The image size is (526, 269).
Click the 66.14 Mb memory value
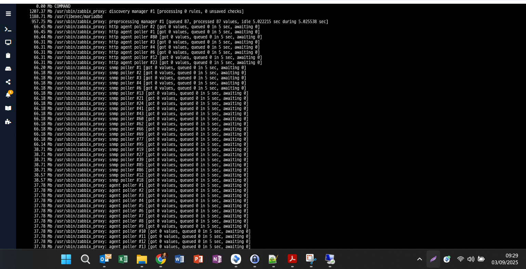[x=43, y=144]
